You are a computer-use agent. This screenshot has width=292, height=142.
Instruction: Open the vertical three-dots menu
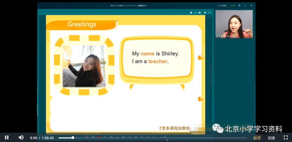tap(245, 6)
